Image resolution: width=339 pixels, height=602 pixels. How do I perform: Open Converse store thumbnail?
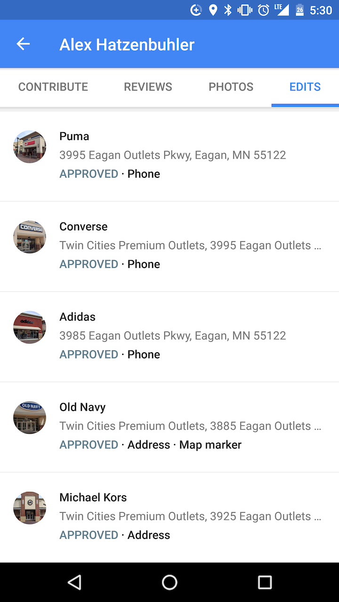coord(30,237)
